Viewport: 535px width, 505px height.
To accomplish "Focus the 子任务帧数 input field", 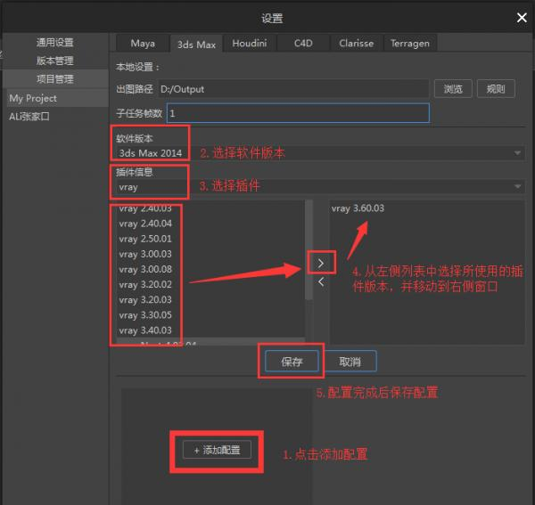I will point(298,113).
